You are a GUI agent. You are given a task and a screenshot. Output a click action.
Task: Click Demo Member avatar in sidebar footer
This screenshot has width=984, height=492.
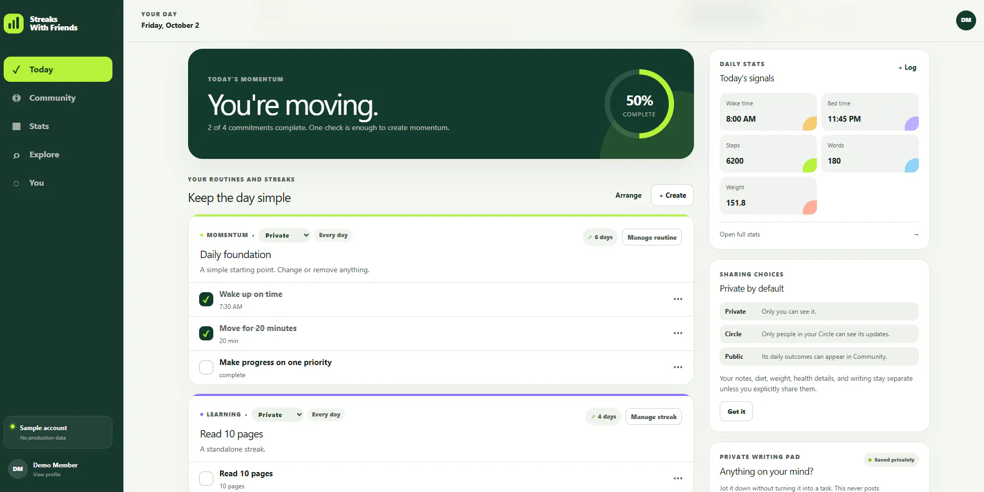point(18,469)
